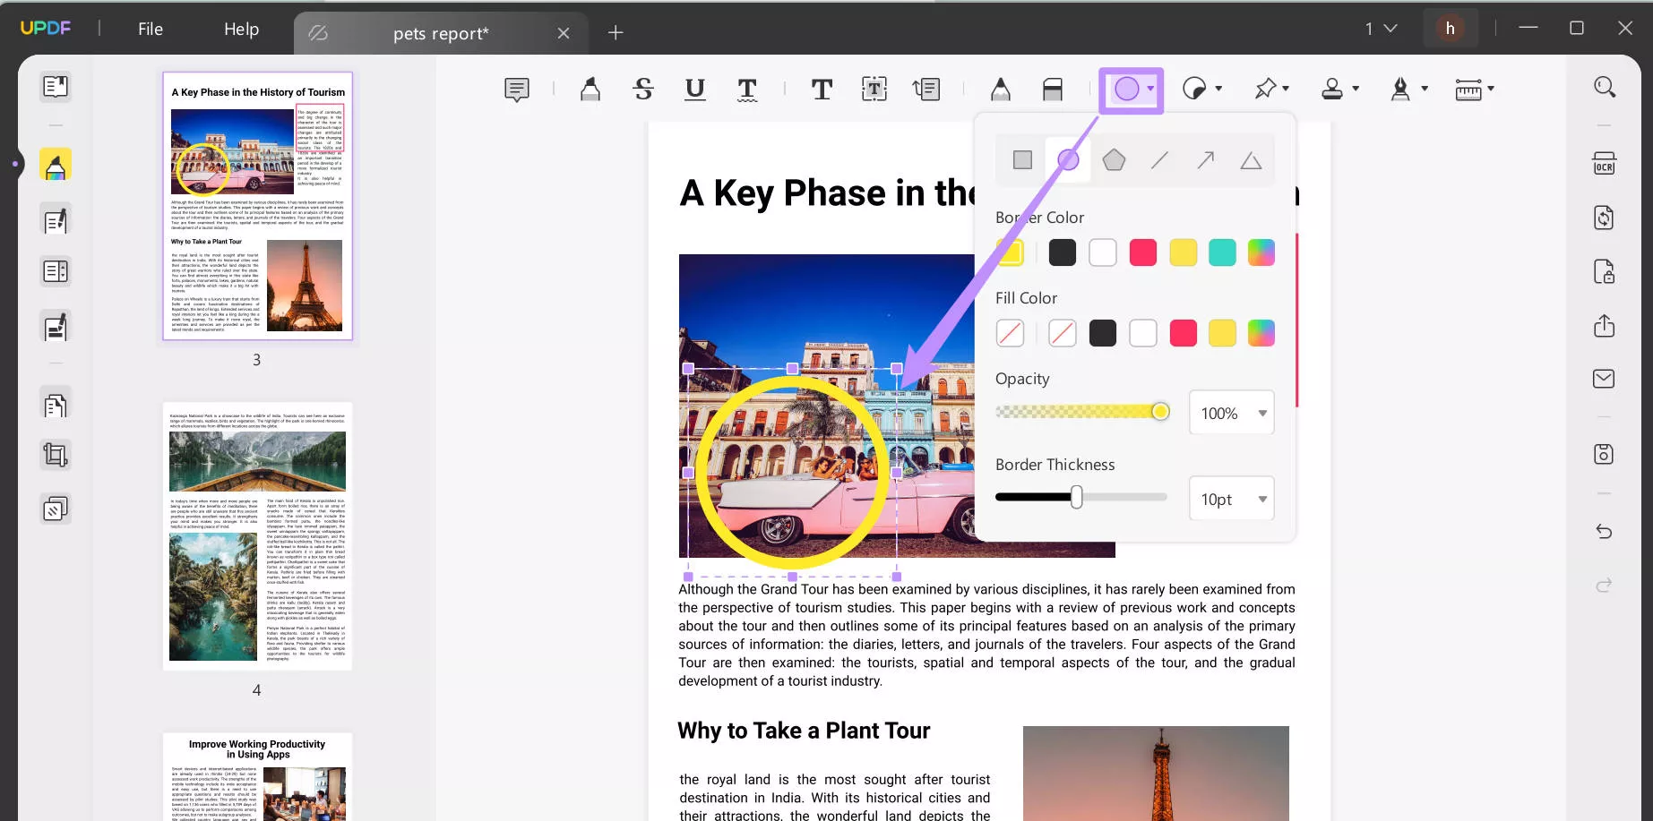Pick the straight line shape
Screen dimensions: 1653x821
click(x=1159, y=160)
